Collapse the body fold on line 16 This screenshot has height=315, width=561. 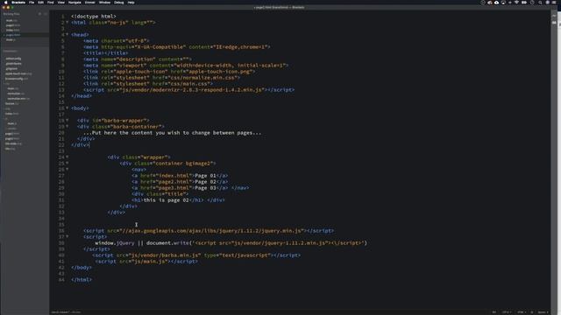[67, 108]
